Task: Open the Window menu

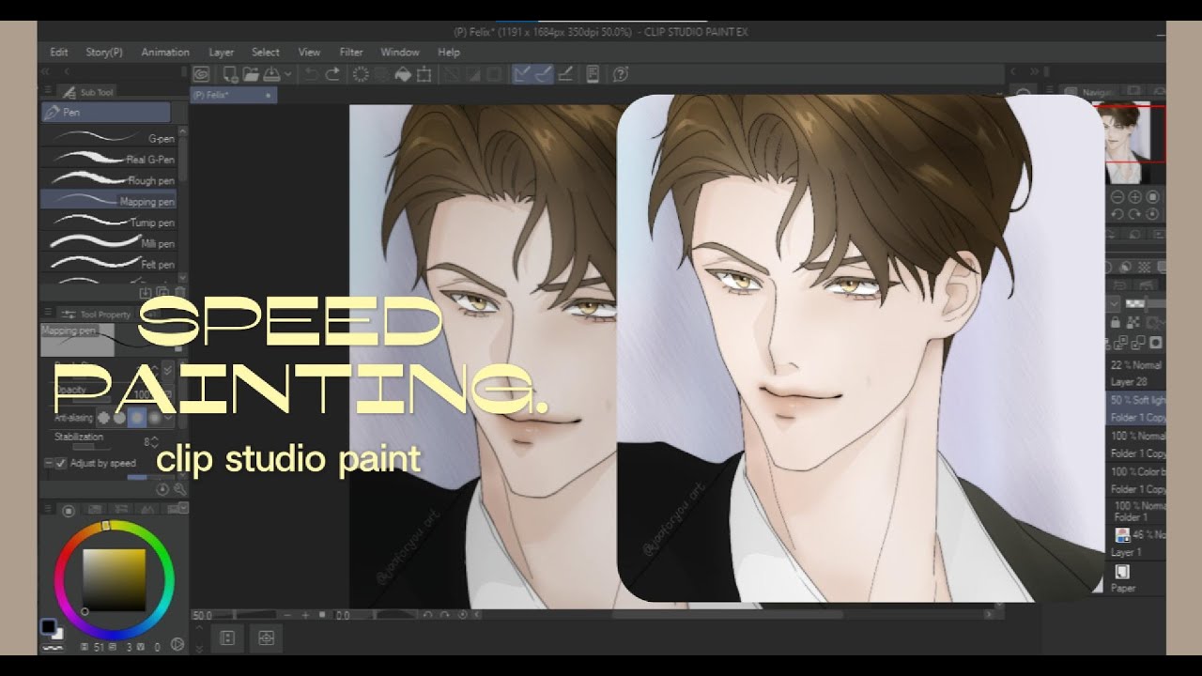Action: click(400, 53)
